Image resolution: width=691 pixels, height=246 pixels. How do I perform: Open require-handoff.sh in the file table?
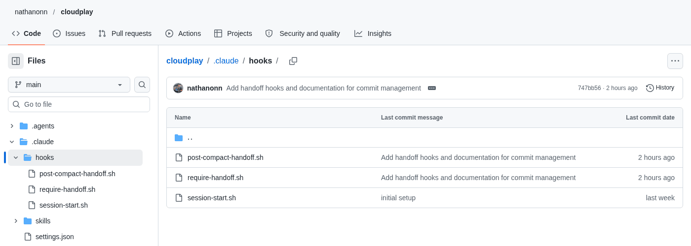215,178
